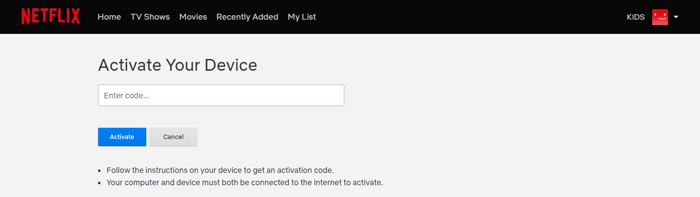Click the word 'Activate' on the blue button

[x=122, y=137]
